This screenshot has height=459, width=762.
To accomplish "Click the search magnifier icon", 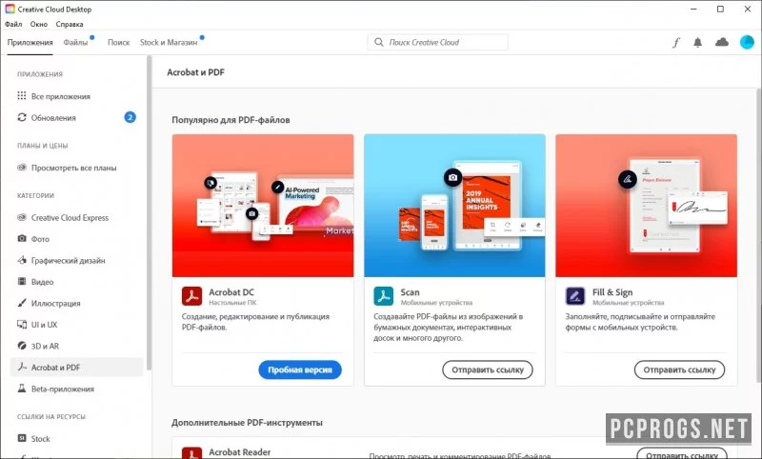I will point(378,42).
